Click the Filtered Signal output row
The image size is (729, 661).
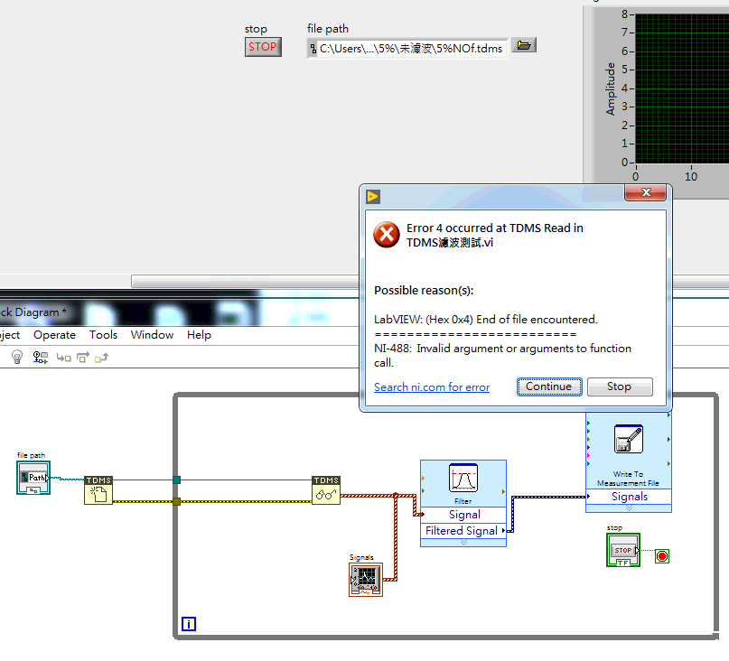pyautogui.click(x=463, y=531)
